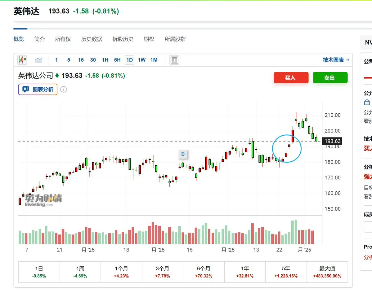The image size is (372, 292).
Task: Select the 15 minute interval
Action: 81,60
